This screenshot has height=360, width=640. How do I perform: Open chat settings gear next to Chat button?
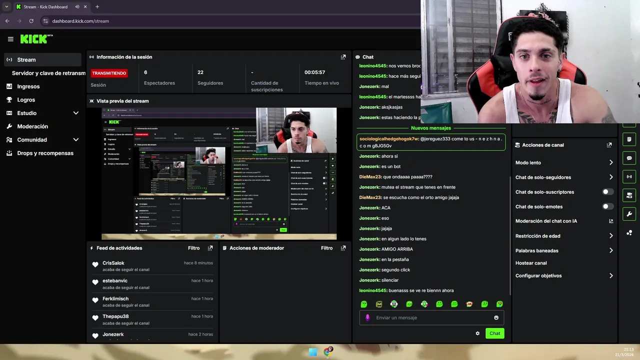(477, 333)
